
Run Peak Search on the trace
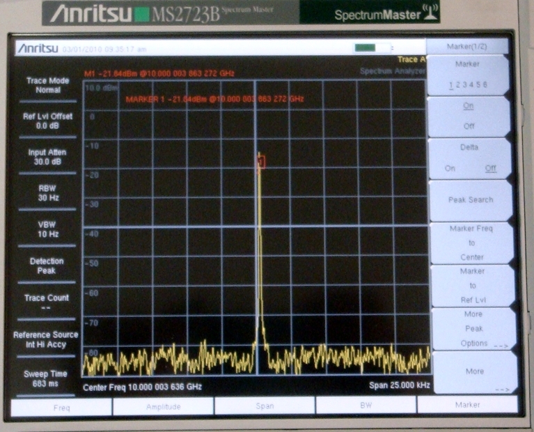(x=471, y=200)
